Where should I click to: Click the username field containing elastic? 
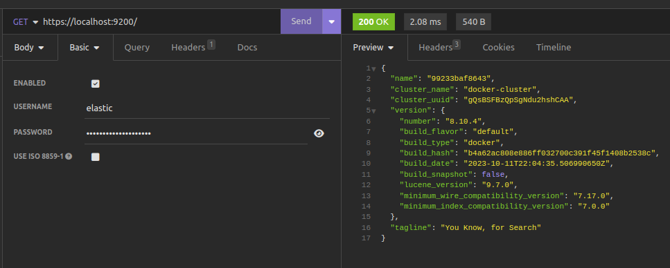point(206,108)
